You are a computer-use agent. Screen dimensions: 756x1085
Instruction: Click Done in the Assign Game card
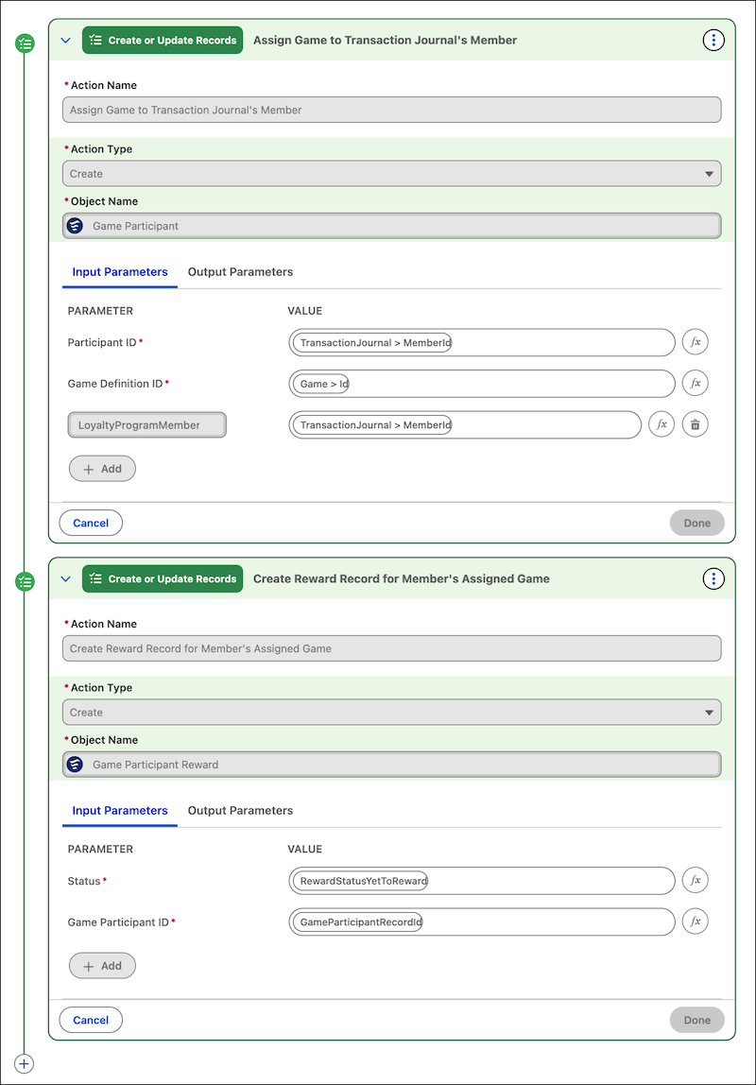click(x=696, y=524)
